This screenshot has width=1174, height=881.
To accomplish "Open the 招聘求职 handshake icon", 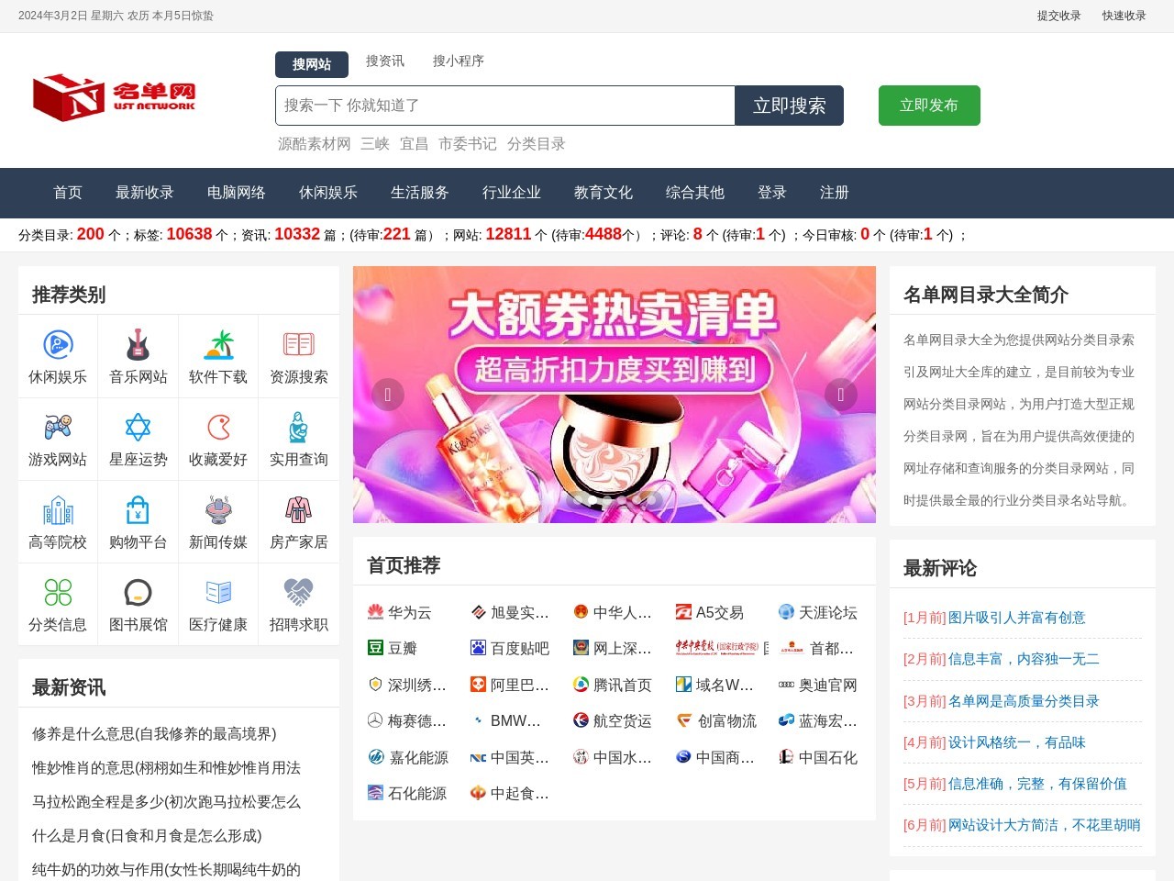I will 299,592.
